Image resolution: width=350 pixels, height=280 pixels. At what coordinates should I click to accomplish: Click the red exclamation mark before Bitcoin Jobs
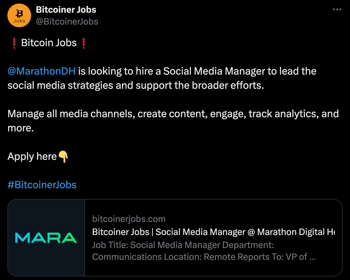[14, 43]
